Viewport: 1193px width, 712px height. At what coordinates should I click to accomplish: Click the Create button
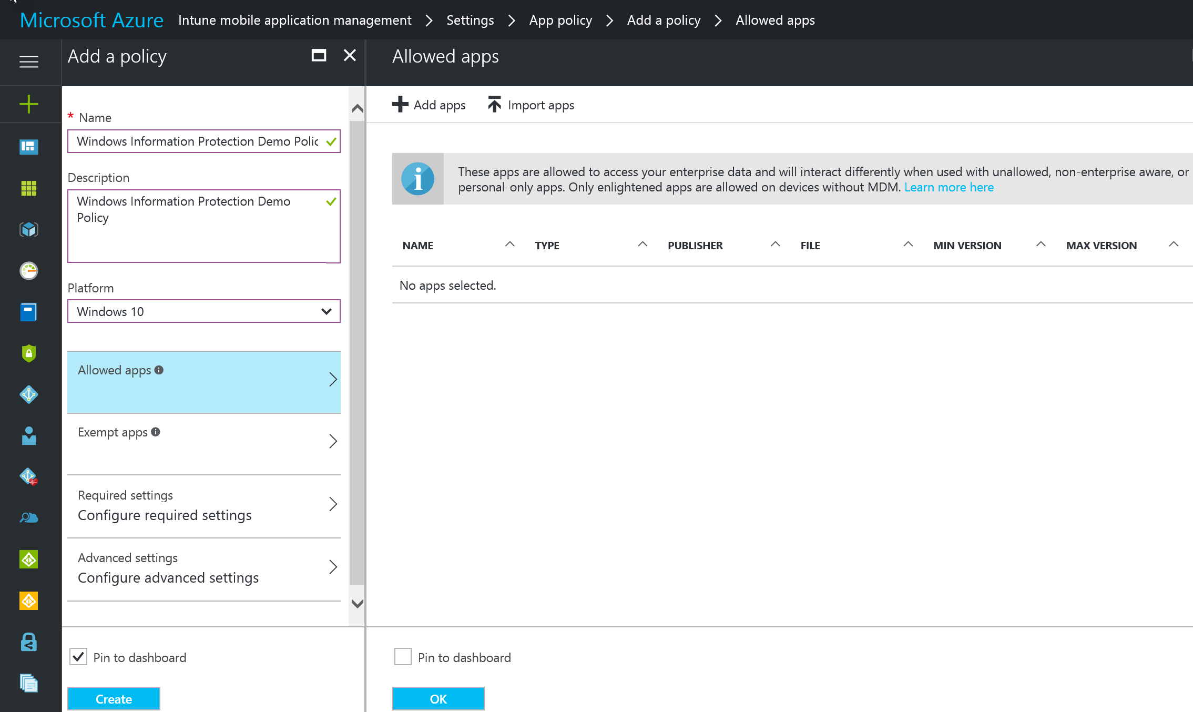114,699
